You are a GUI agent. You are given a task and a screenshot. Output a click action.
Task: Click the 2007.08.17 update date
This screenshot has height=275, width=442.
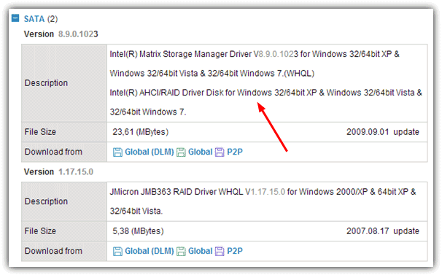tap(382, 231)
